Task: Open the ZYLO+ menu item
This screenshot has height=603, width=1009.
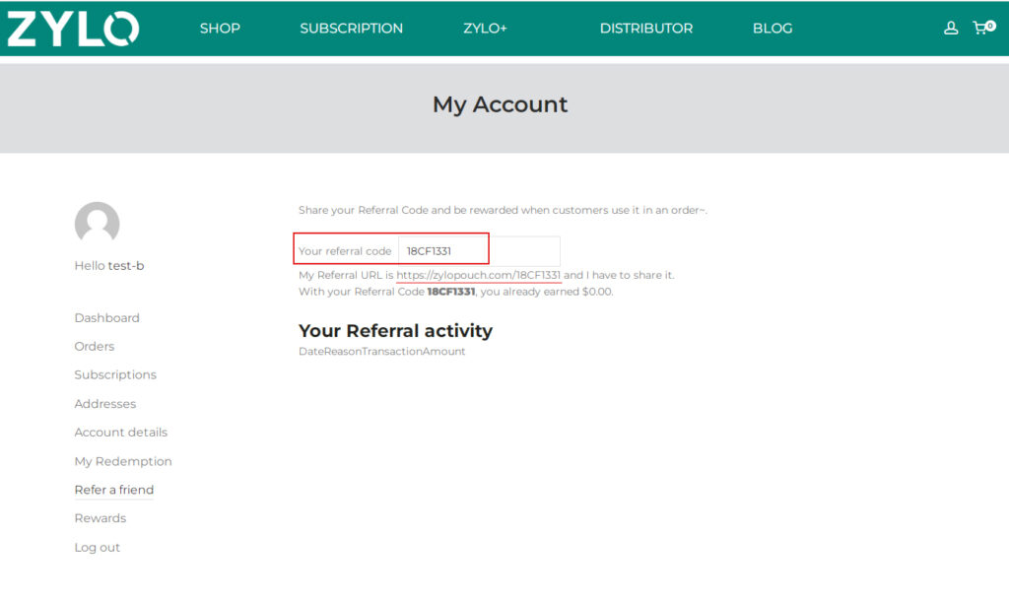Action: pyautogui.click(x=485, y=29)
